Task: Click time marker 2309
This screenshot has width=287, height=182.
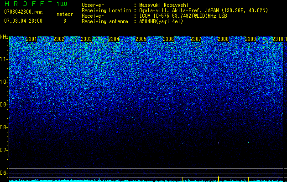Action: [x=250, y=39]
